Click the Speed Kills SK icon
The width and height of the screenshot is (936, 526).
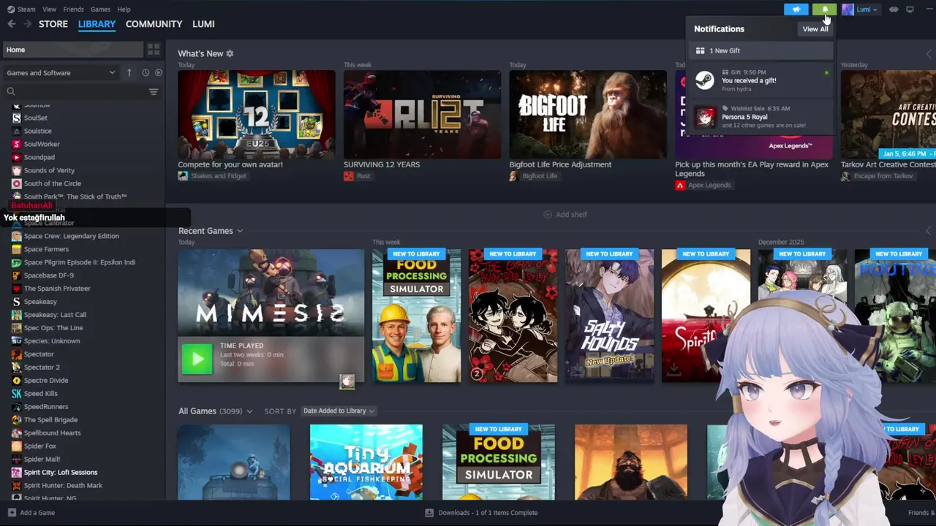point(17,394)
